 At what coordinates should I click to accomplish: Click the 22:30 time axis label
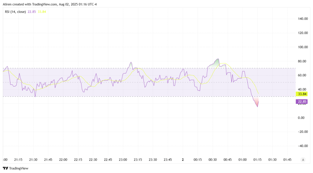(x=93, y=160)
